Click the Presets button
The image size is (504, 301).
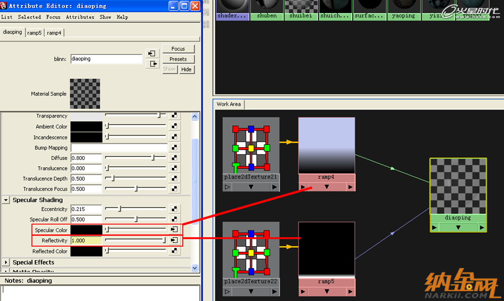point(178,59)
